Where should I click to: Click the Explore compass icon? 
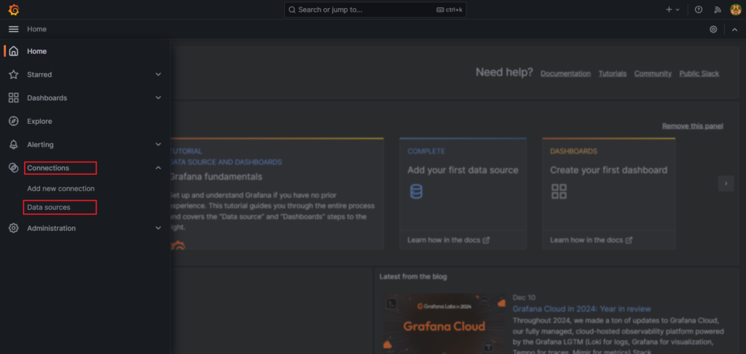coord(14,121)
